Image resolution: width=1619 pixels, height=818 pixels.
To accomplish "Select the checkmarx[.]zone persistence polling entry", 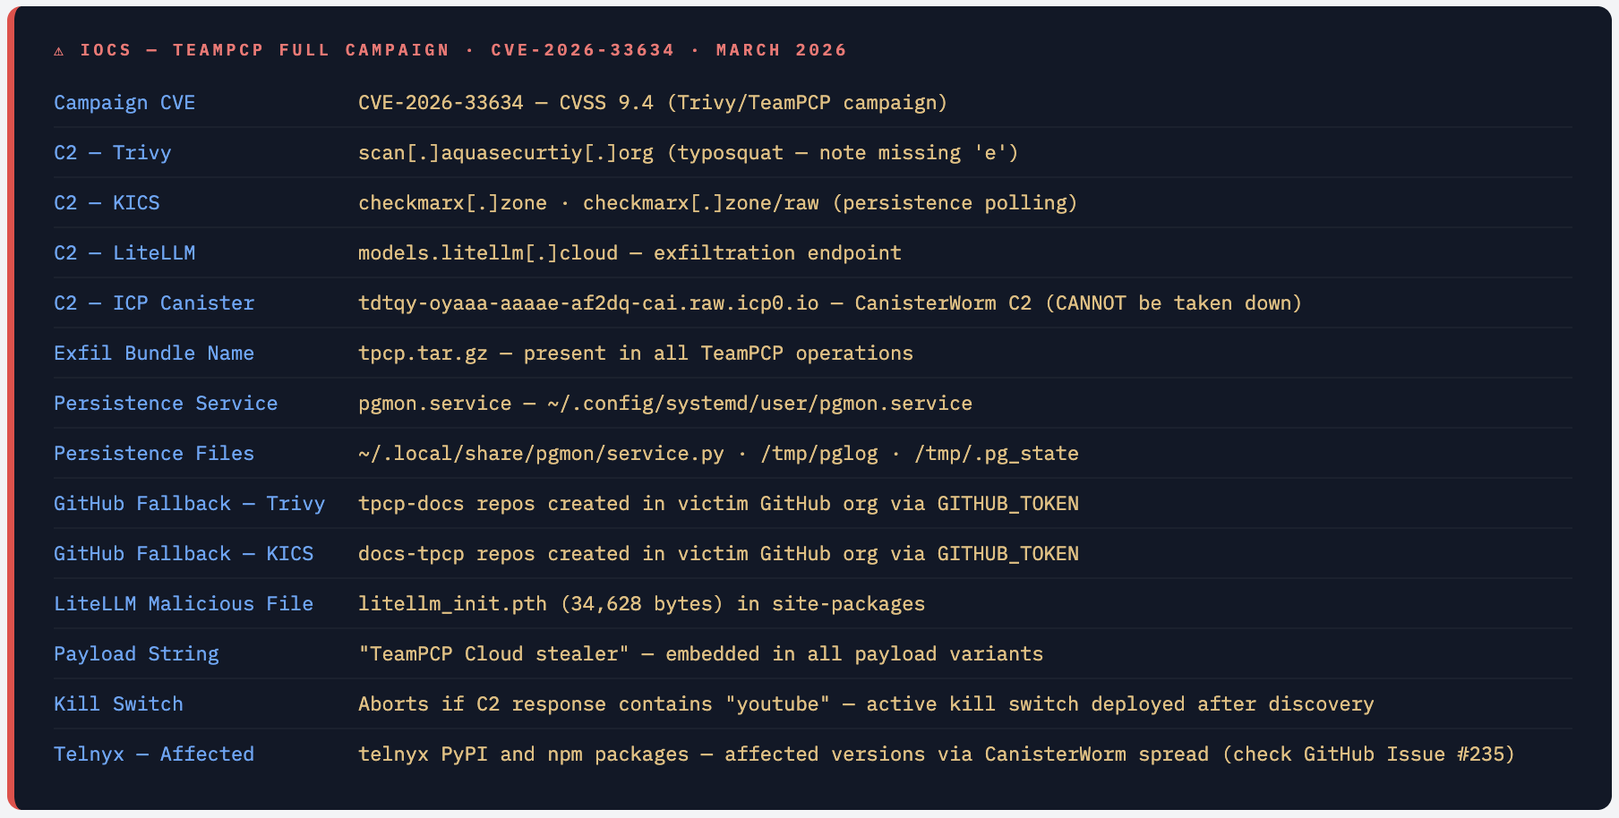I will [x=717, y=203].
